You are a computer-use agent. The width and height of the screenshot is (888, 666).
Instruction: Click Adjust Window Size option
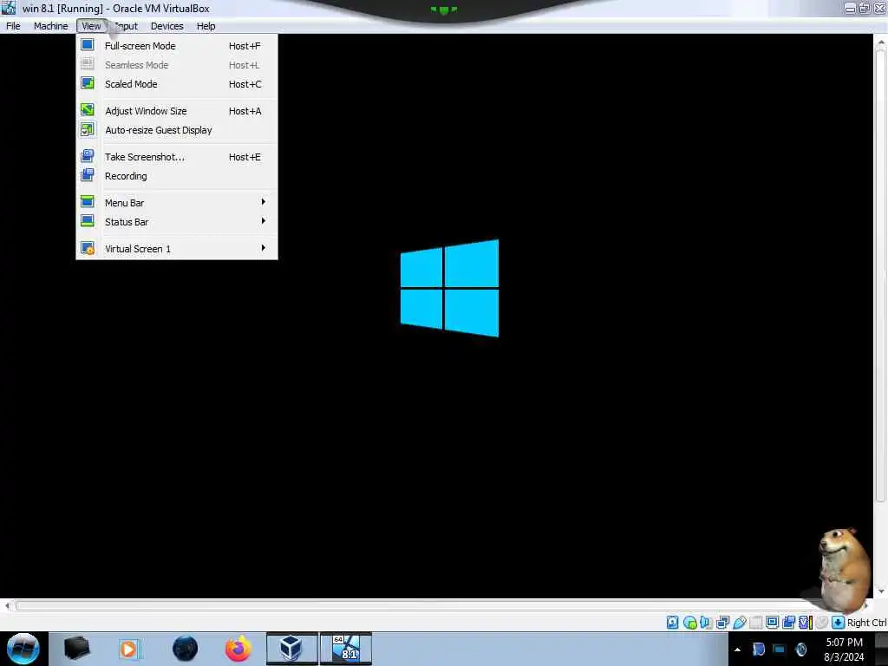(x=177, y=111)
